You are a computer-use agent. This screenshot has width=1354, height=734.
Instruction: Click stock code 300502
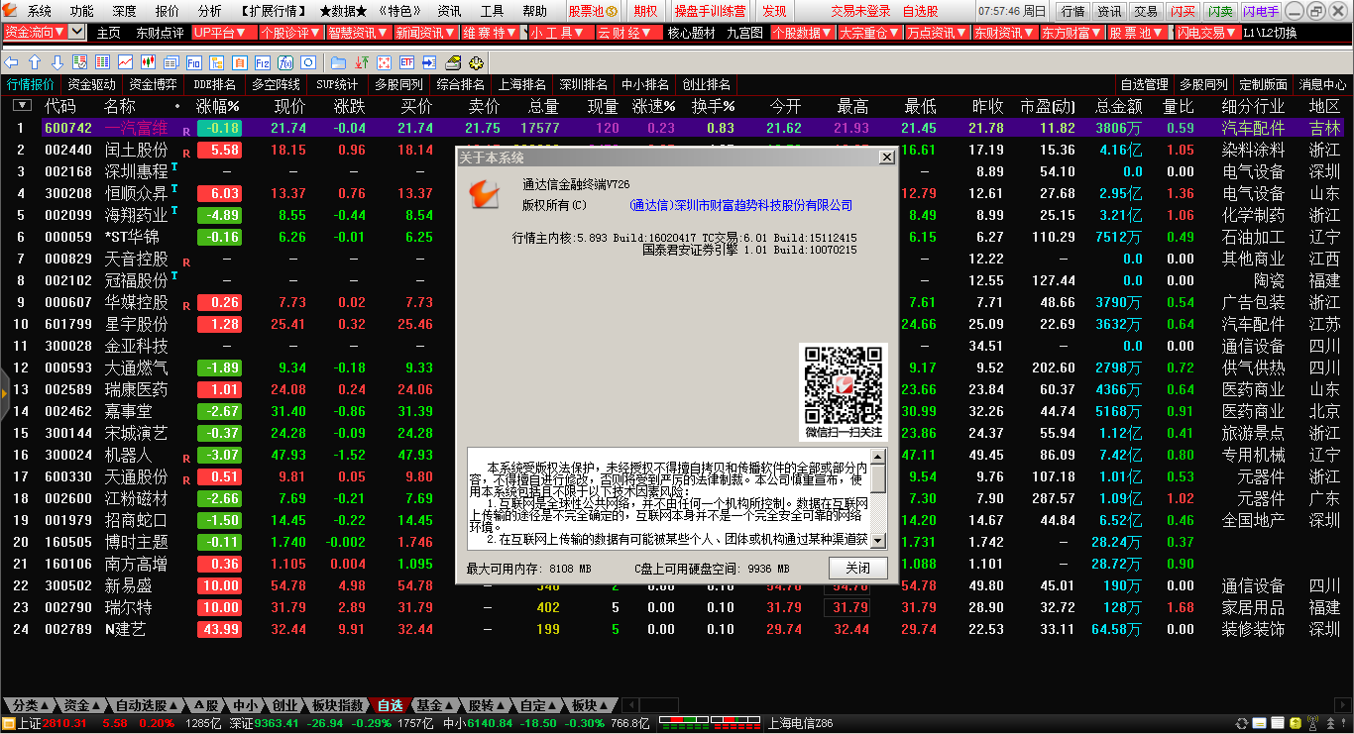click(67, 585)
